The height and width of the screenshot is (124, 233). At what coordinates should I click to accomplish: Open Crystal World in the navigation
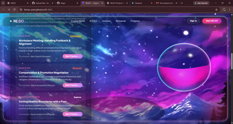[x=78, y=21]
